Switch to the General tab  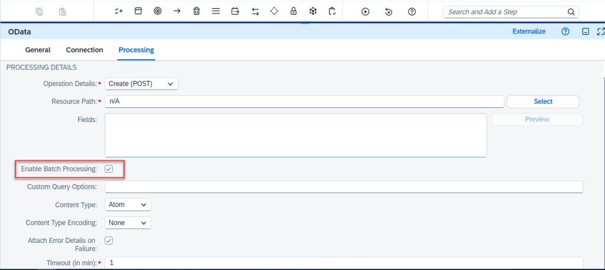[x=38, y=50]
